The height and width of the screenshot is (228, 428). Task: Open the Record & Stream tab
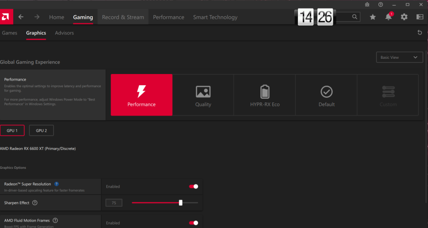(123, 17)
